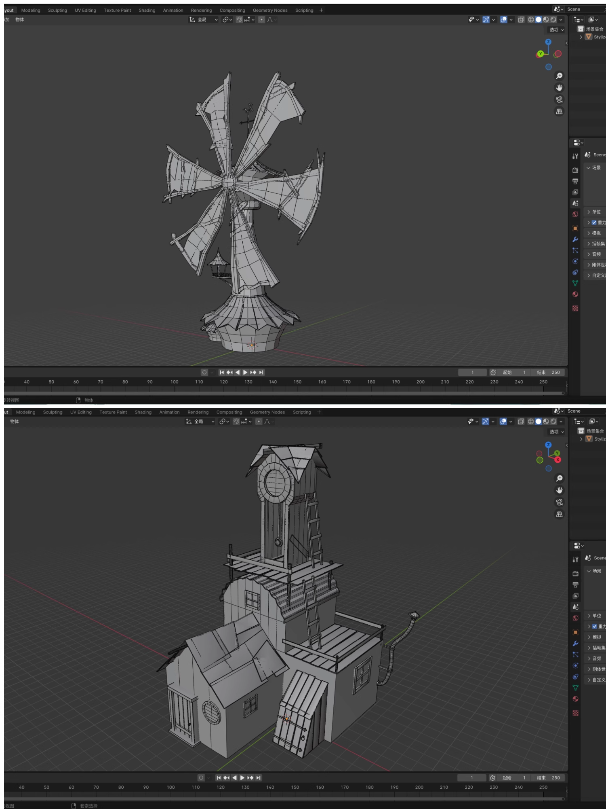Click 起始 start frame field in bottom timeline
This screenshot has height=809, width=606.
coord(514,778)
